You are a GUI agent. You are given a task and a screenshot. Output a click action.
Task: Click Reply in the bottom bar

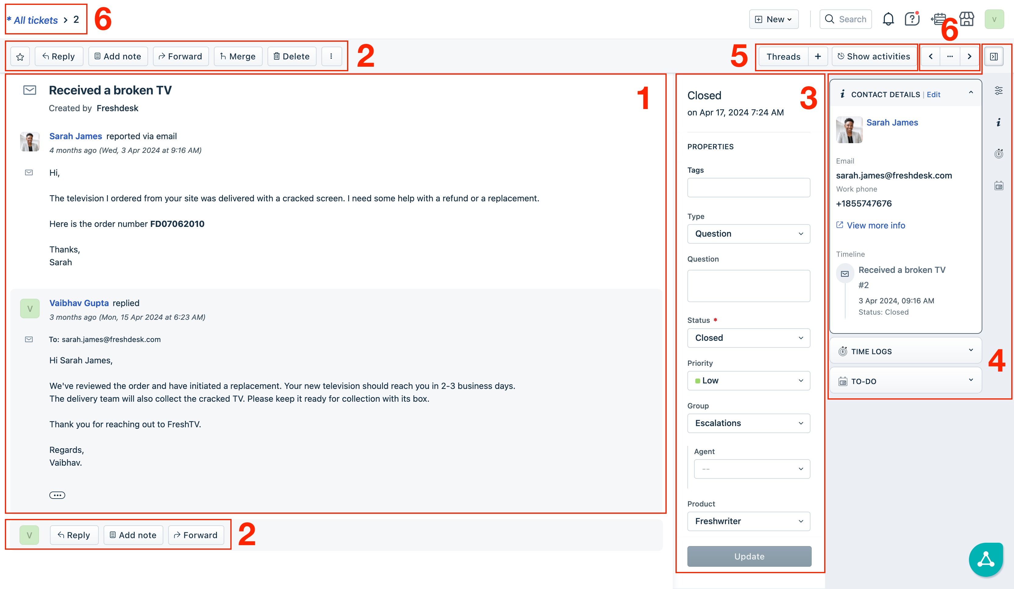74,535
